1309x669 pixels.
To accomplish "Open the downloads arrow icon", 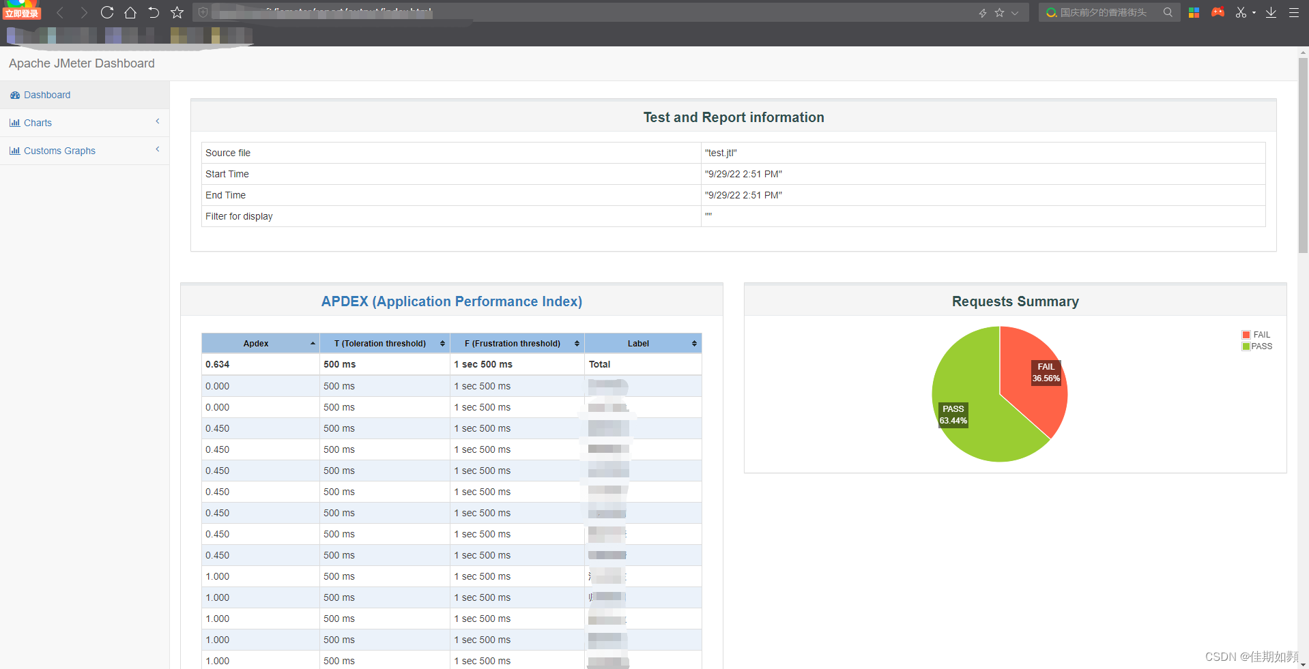I will (1271, 12).
